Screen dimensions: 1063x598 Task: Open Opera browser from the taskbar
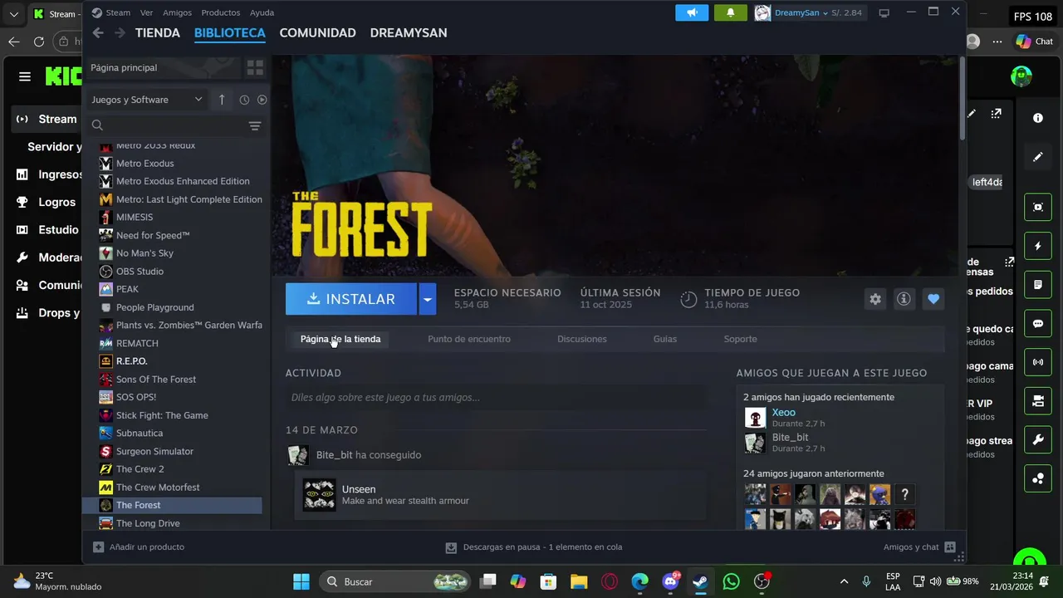[x=610, y=581]
